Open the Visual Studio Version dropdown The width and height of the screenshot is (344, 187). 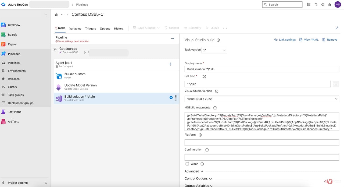pyautogui.click(x=262, y=99)
